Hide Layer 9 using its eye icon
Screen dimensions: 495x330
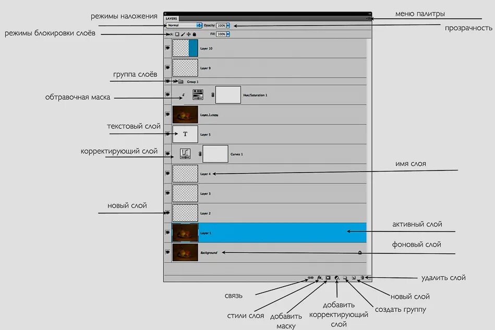click(167, 68)
